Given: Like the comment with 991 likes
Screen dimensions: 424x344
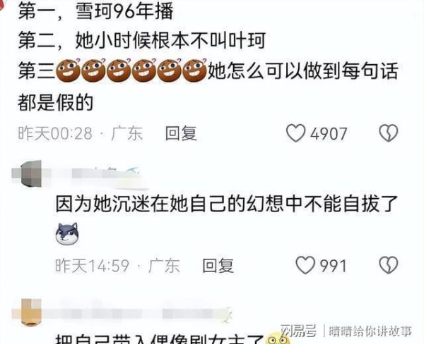Looking at the screenshot, I should [x=305, y=265].
